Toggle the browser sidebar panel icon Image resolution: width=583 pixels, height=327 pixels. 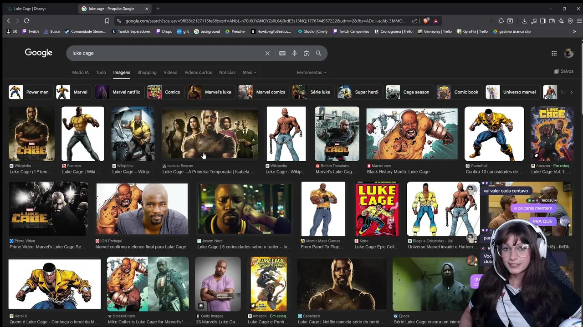click(543, 21)
